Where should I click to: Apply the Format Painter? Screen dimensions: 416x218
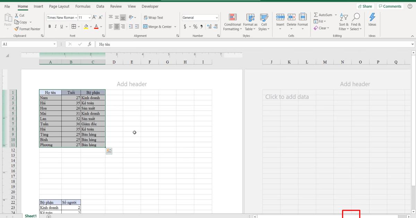(27, 29)
